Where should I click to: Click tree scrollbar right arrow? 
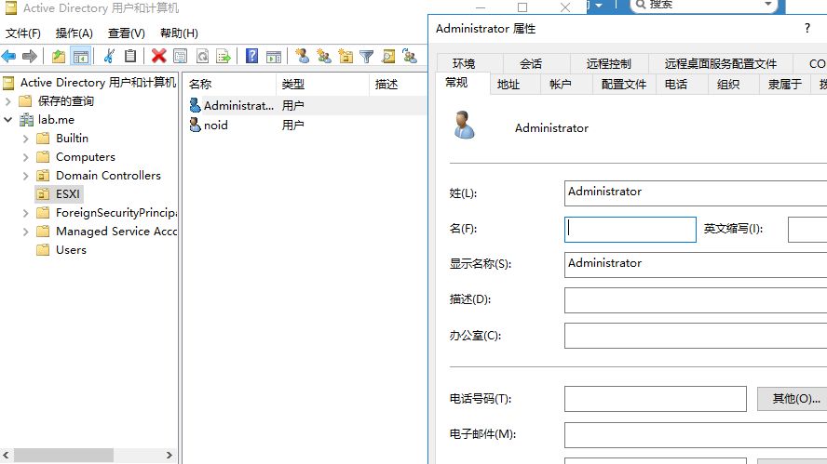tap(169, 455)
